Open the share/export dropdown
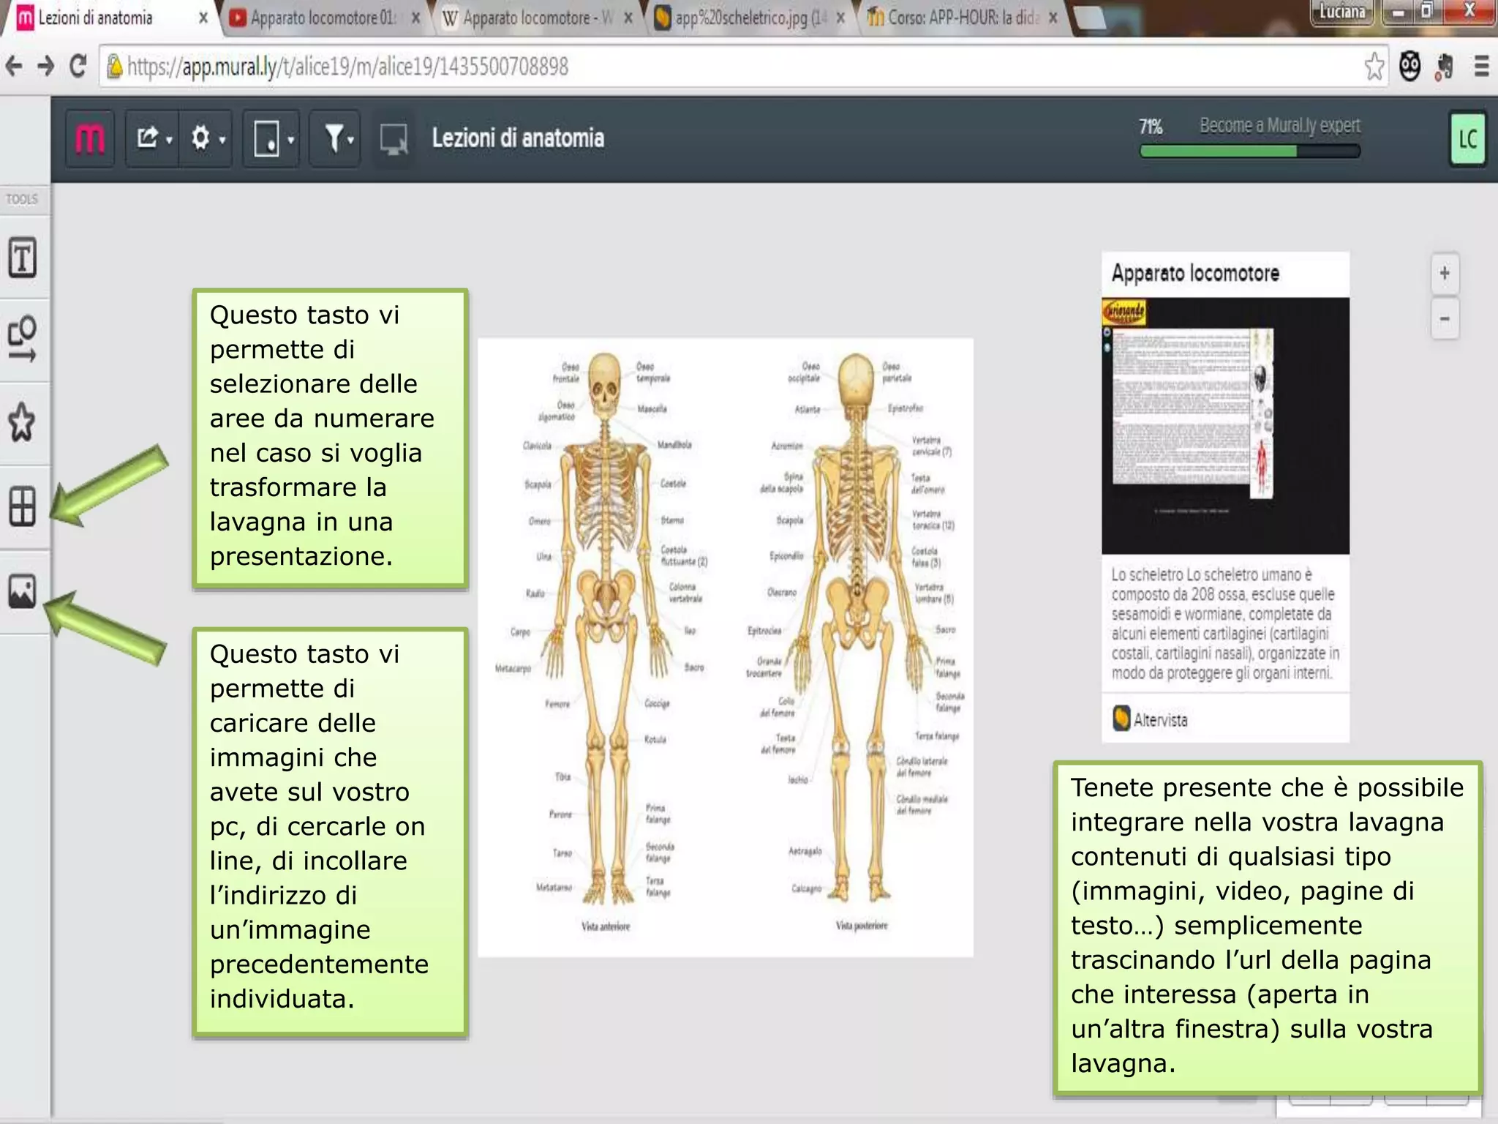The height and width of the screenshot is (1124, 1498). (x=154, y=138)
